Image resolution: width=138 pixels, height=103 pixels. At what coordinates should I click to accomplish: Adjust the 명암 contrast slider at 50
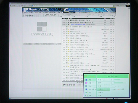(x=120, y=80)
